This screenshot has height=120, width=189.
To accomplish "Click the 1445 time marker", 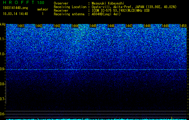I will 93,26.
